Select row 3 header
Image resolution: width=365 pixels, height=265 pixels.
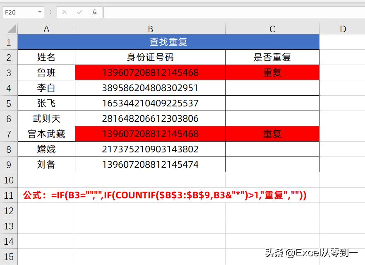pos(9,72)
